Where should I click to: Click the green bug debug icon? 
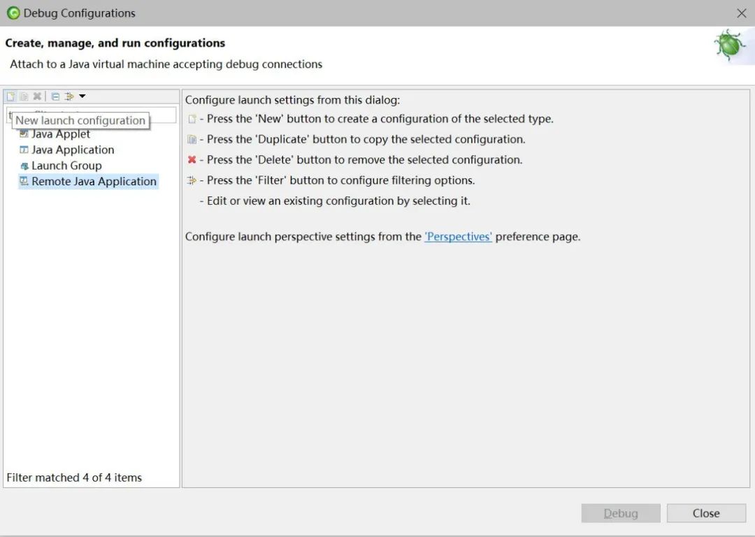729,45
